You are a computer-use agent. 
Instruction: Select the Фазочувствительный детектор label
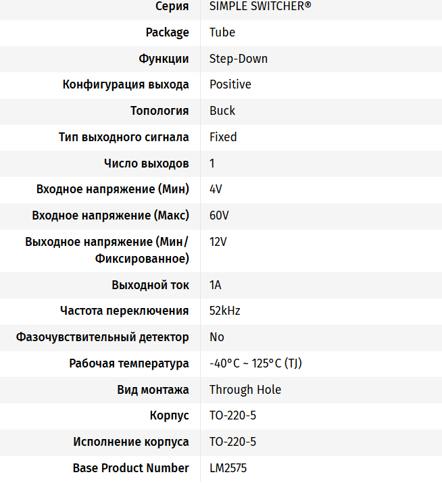(x=103, y=337)
